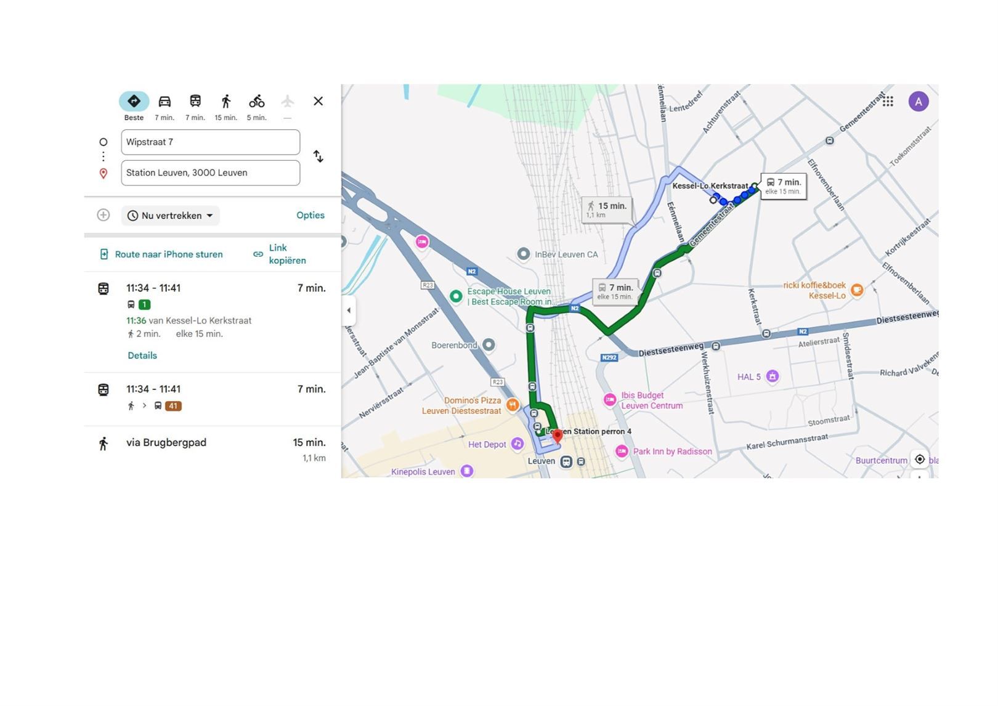Screen dimensions: 998x706
Task: Edit the Station Leuven destination field
Action: (210, 173)
